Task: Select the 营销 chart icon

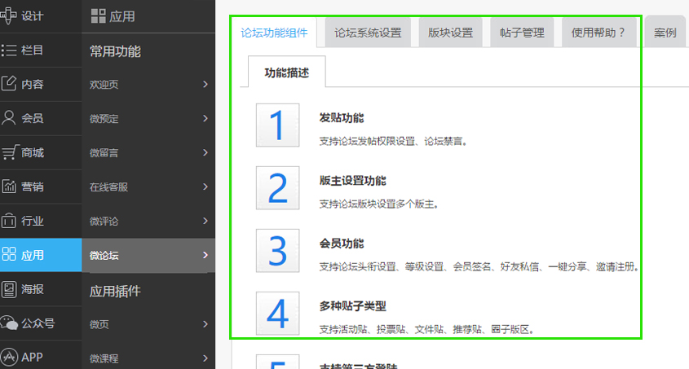Action: click(x=9, y=187)
